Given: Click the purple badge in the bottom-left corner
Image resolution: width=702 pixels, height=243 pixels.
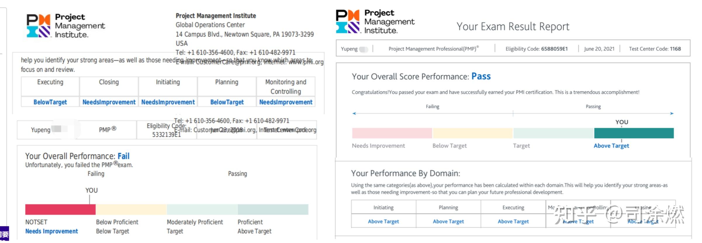Looking at the screenshot, I should pos(4,234).
